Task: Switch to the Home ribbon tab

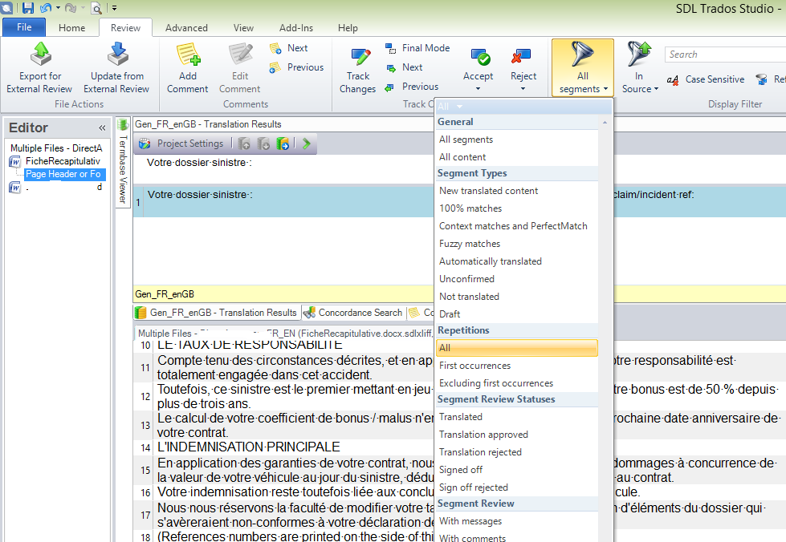Action: click(71, 28)
